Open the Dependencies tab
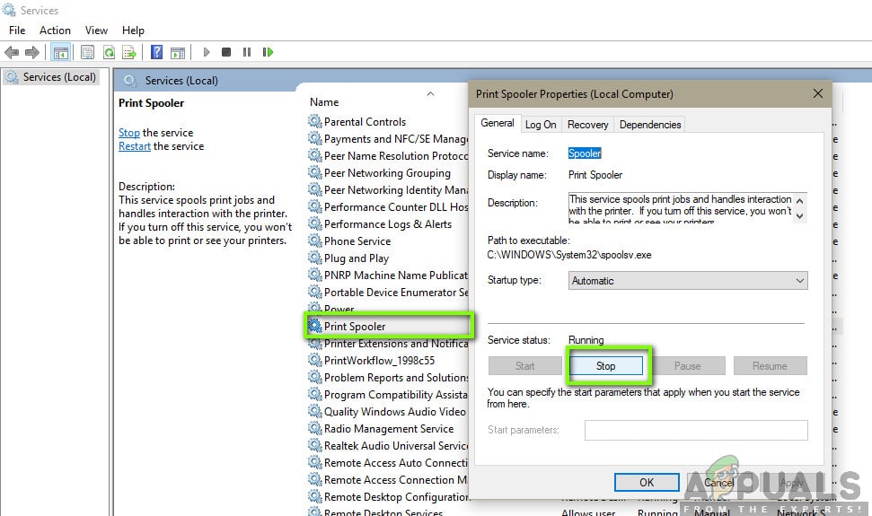872x516 pixels. 650,125
